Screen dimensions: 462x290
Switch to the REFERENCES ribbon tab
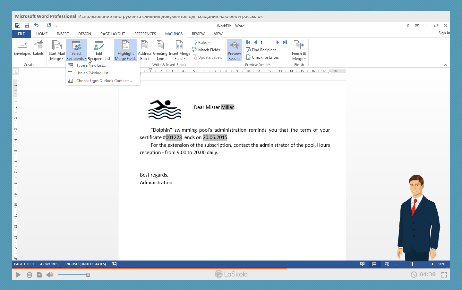point(145,34)
